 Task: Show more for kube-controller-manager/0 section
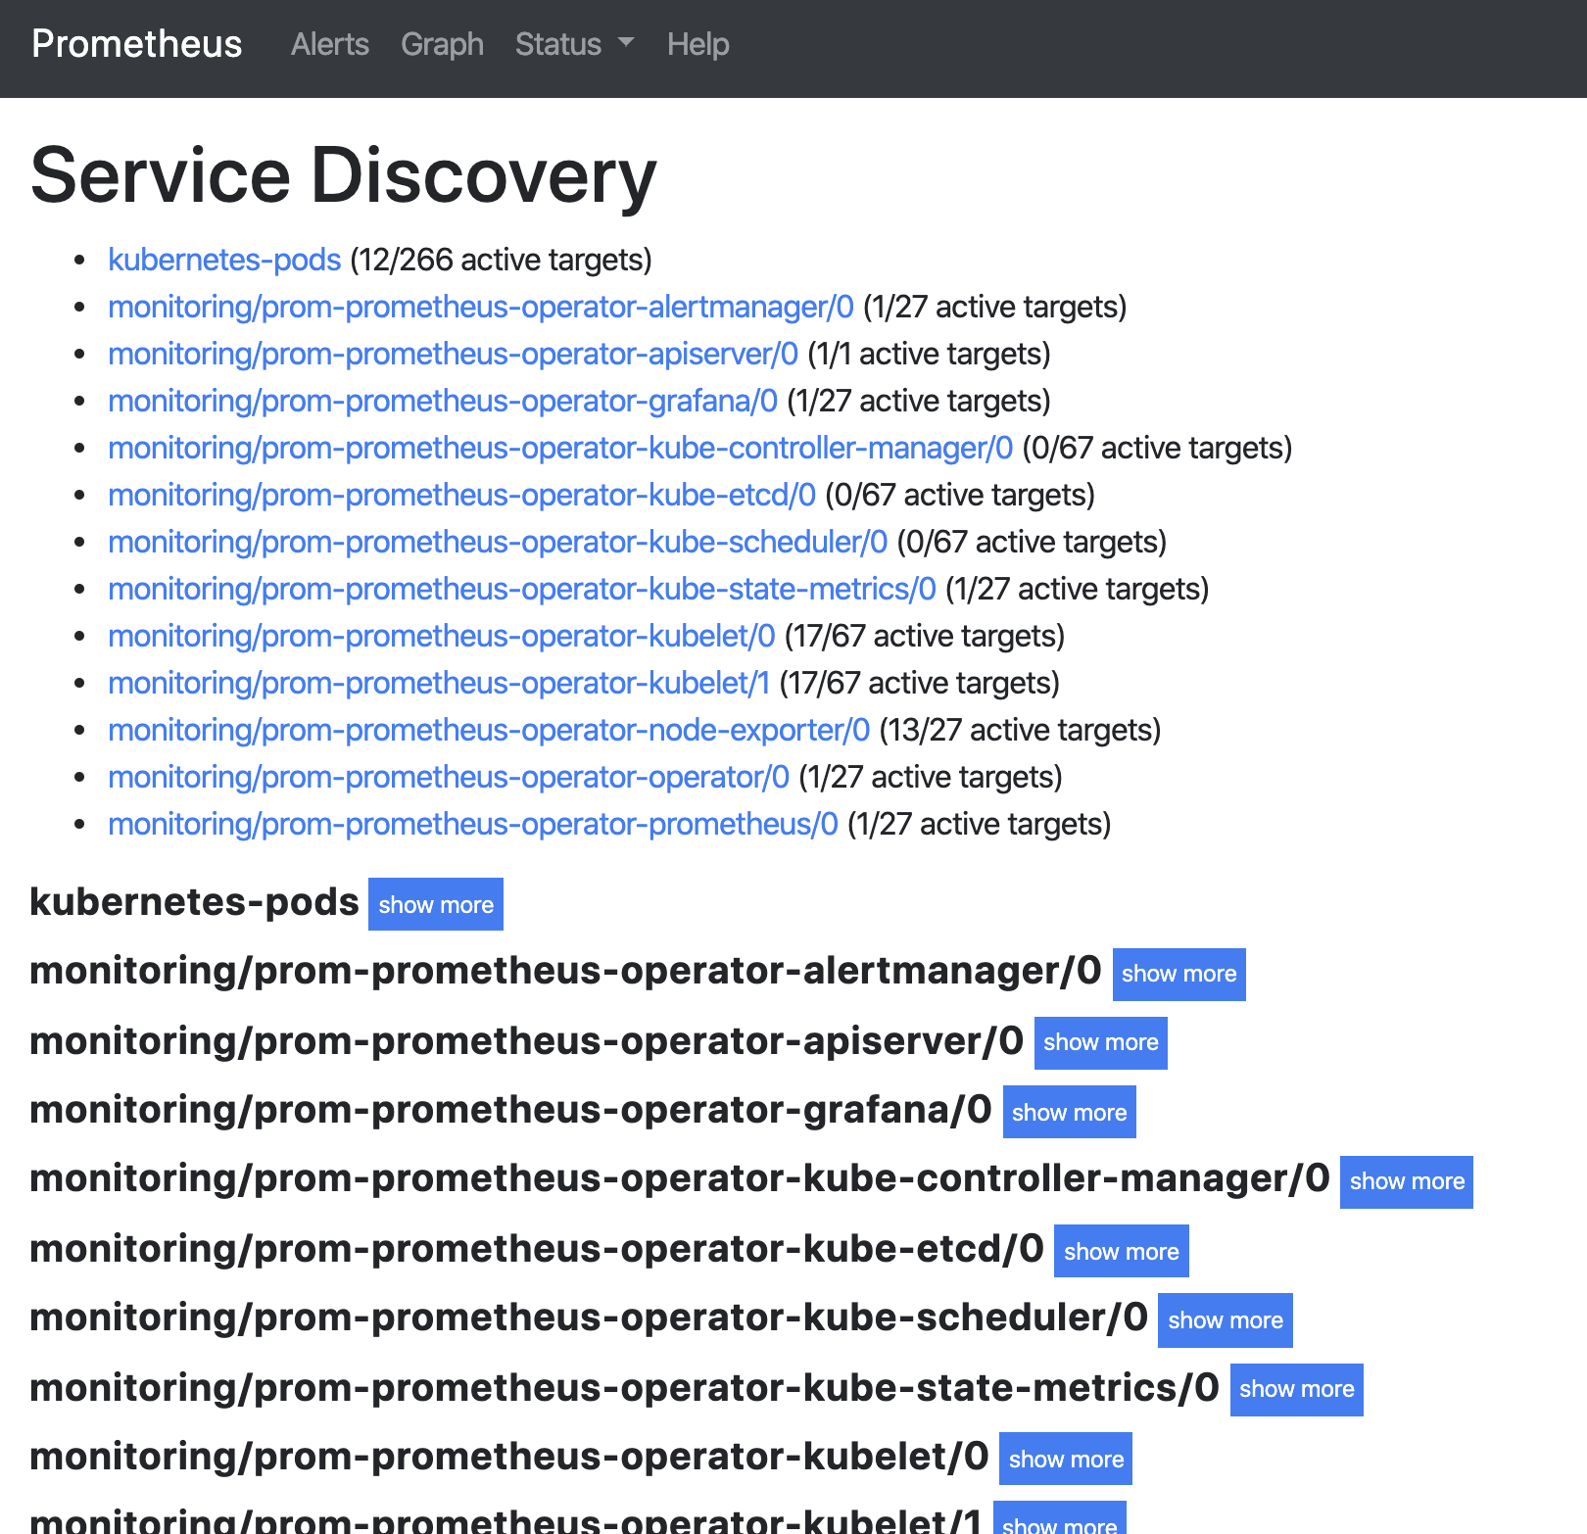[x=1407, y=1181]
